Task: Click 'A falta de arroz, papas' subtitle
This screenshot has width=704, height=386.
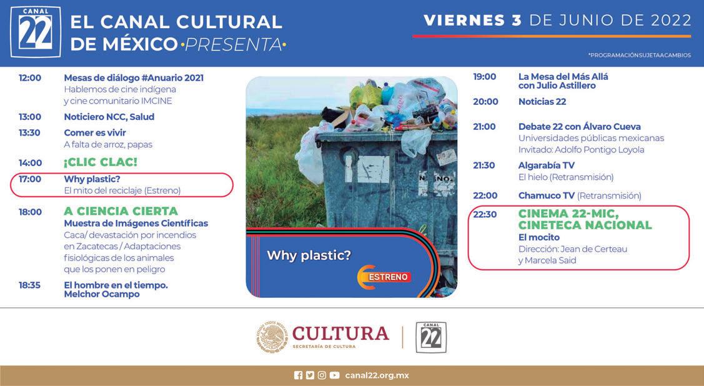Action: (x=108, y=144)
